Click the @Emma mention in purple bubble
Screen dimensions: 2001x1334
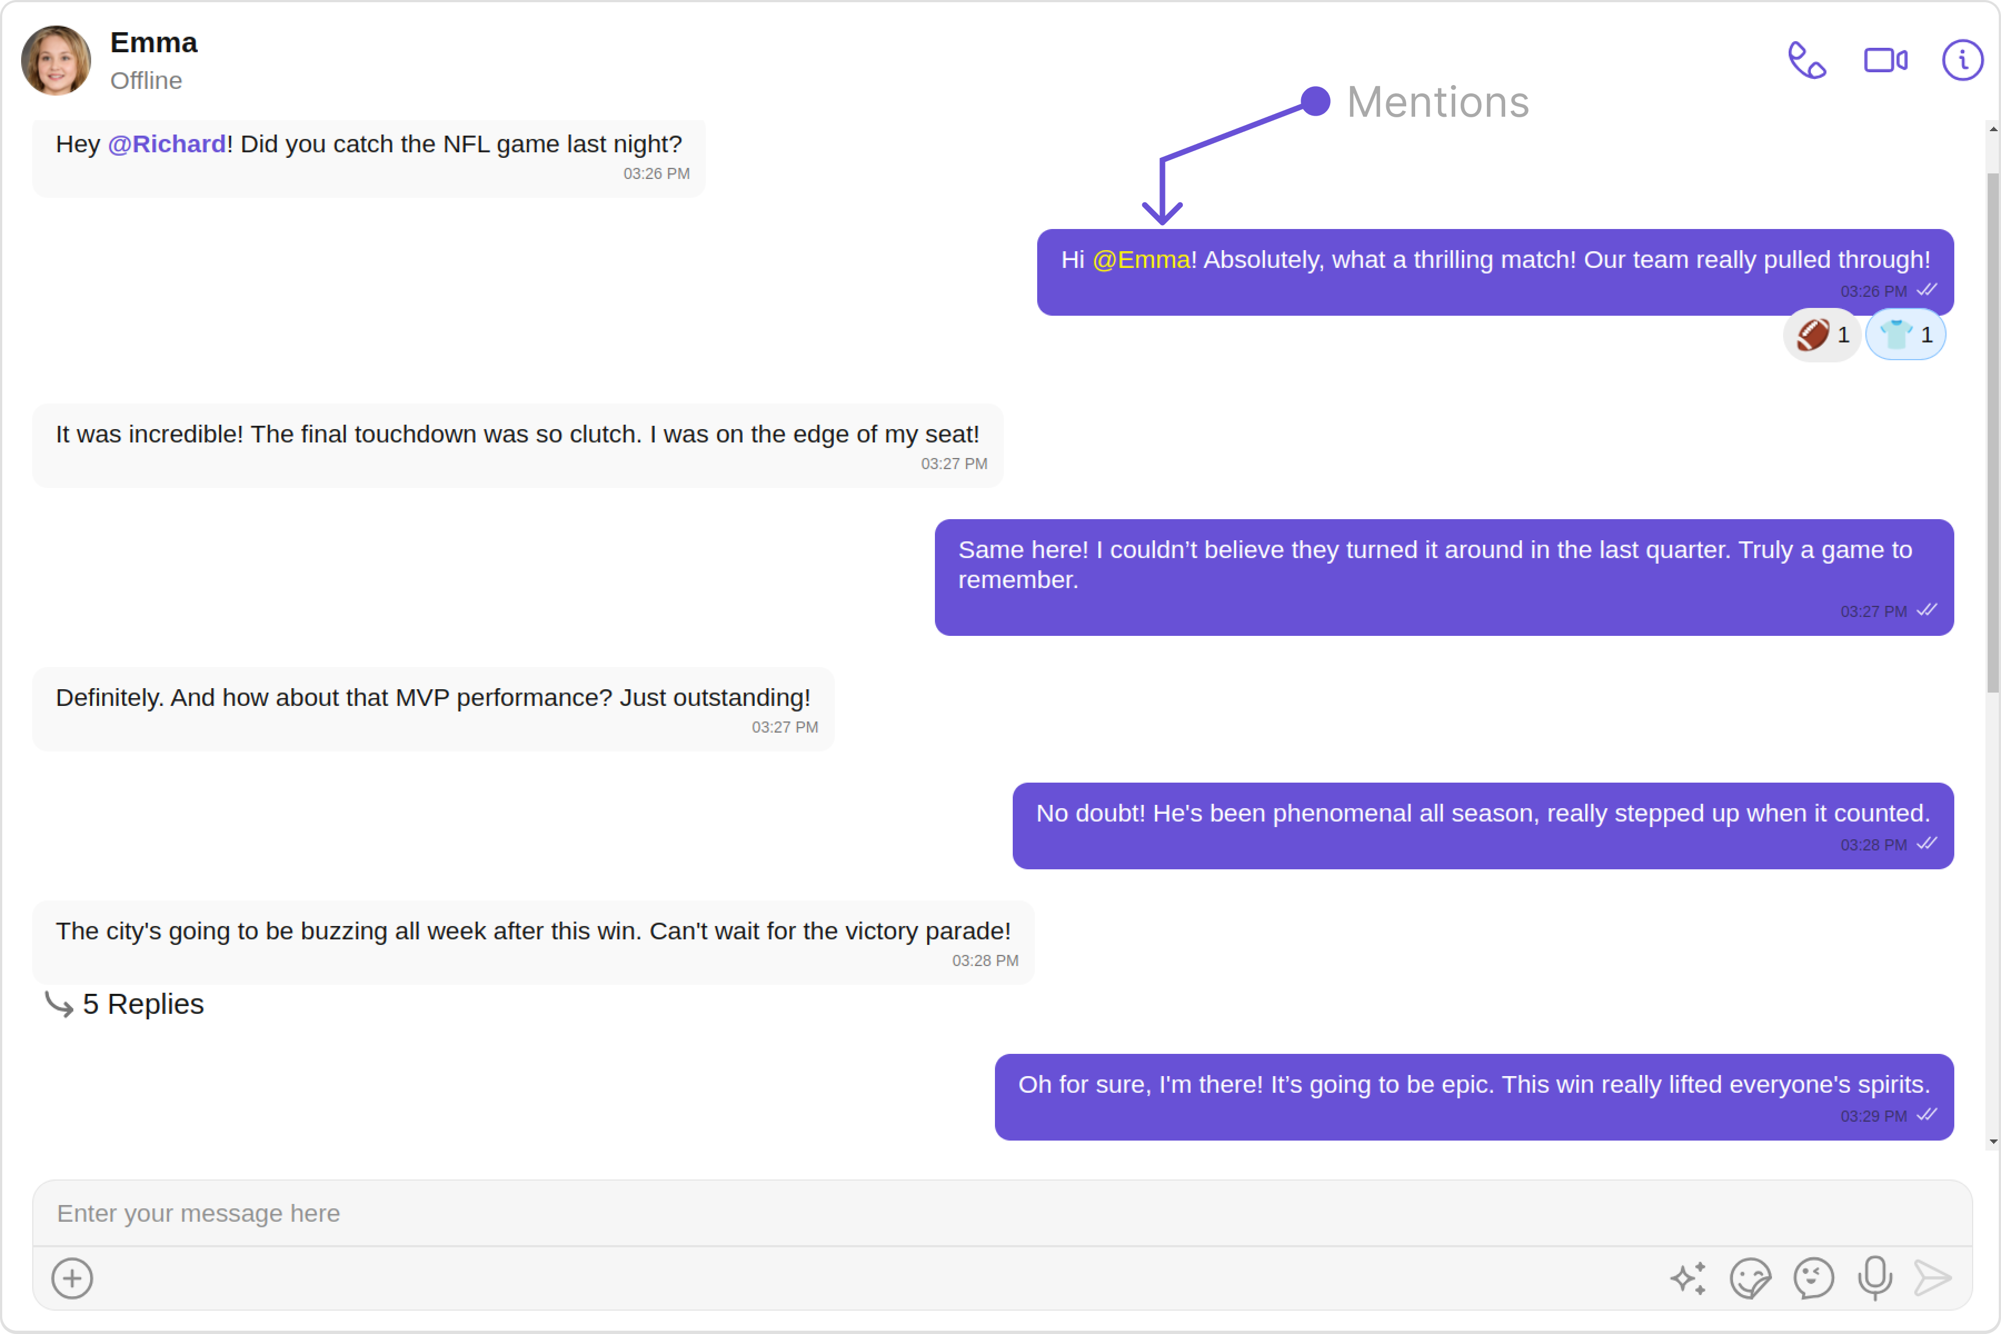[x=1141, y=260]
